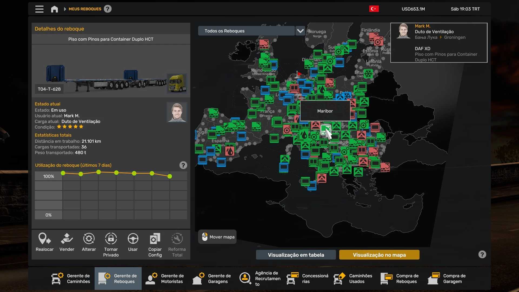Image resolution: width=519 pixels, height=292 pixels.
Task: Go to home screen icon
Action: (x=54, y=9)
